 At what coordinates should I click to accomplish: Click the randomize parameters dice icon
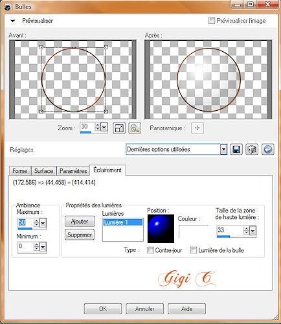tap(252, 149)
